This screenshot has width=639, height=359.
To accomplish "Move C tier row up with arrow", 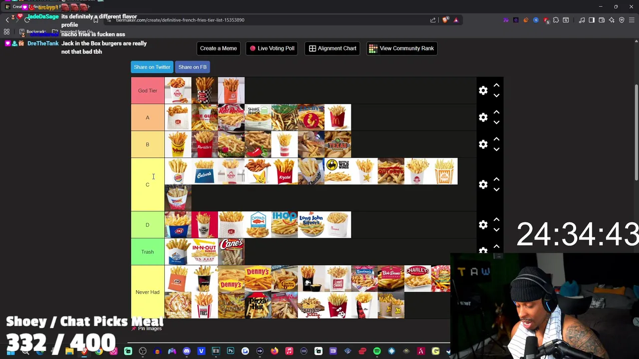I will [496, 179].
